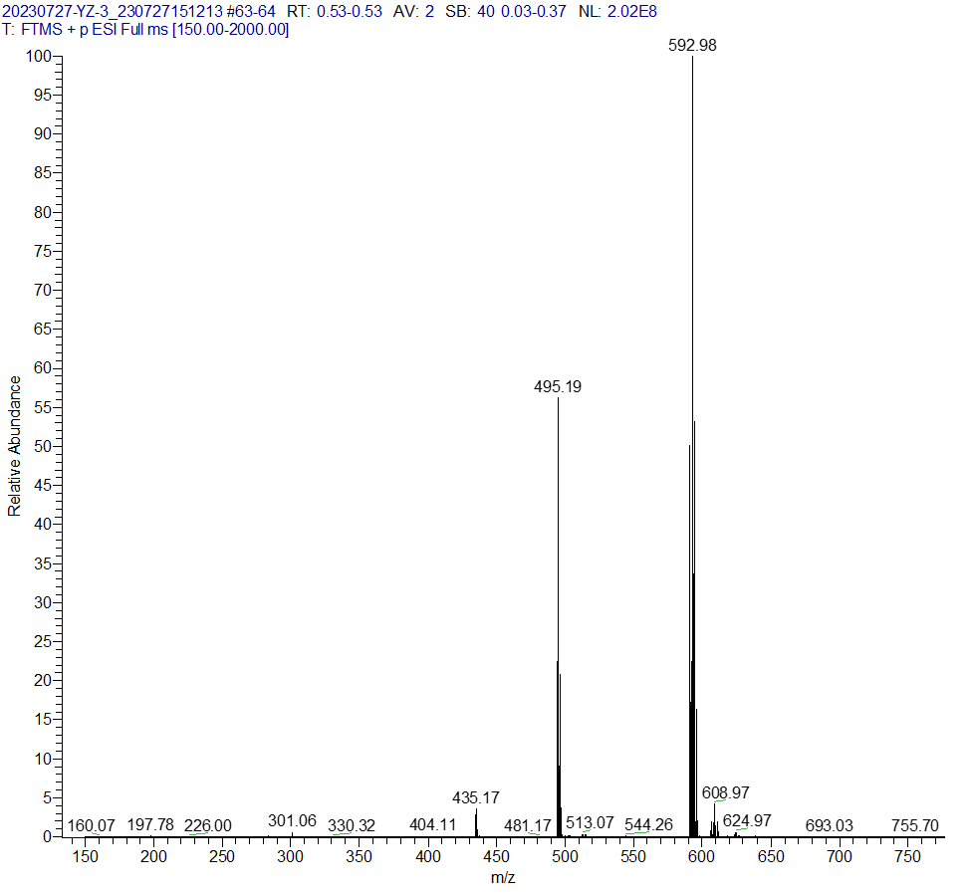Click the m/z axis title
This screenshot has width=971, height=893.
(x=503, y=877)
